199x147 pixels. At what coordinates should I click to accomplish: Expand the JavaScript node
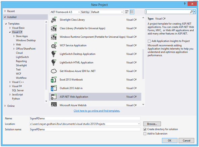[10, 95]
